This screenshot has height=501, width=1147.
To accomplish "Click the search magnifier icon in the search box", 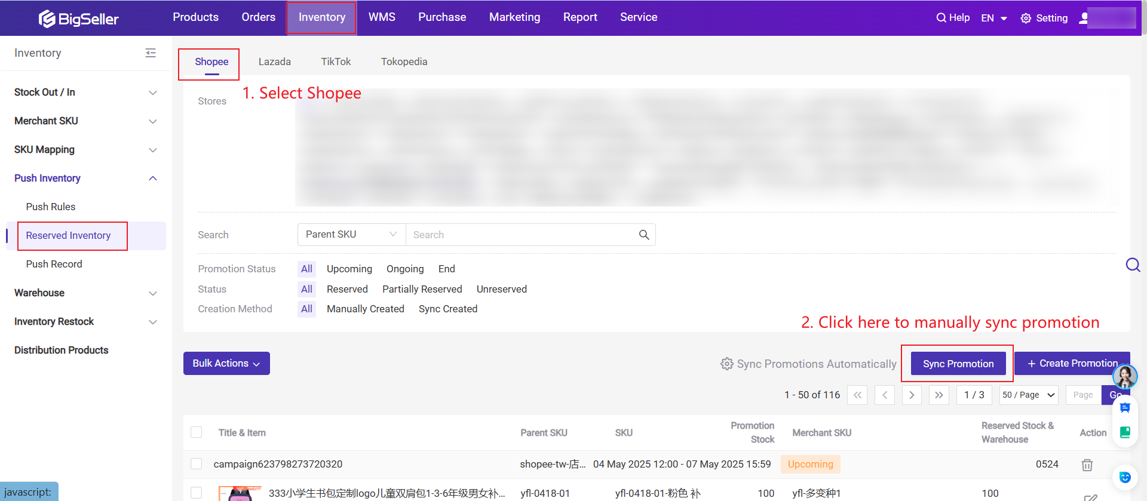I will point(644,235).
